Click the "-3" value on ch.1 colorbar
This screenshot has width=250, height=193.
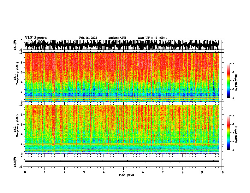[233, 64]
